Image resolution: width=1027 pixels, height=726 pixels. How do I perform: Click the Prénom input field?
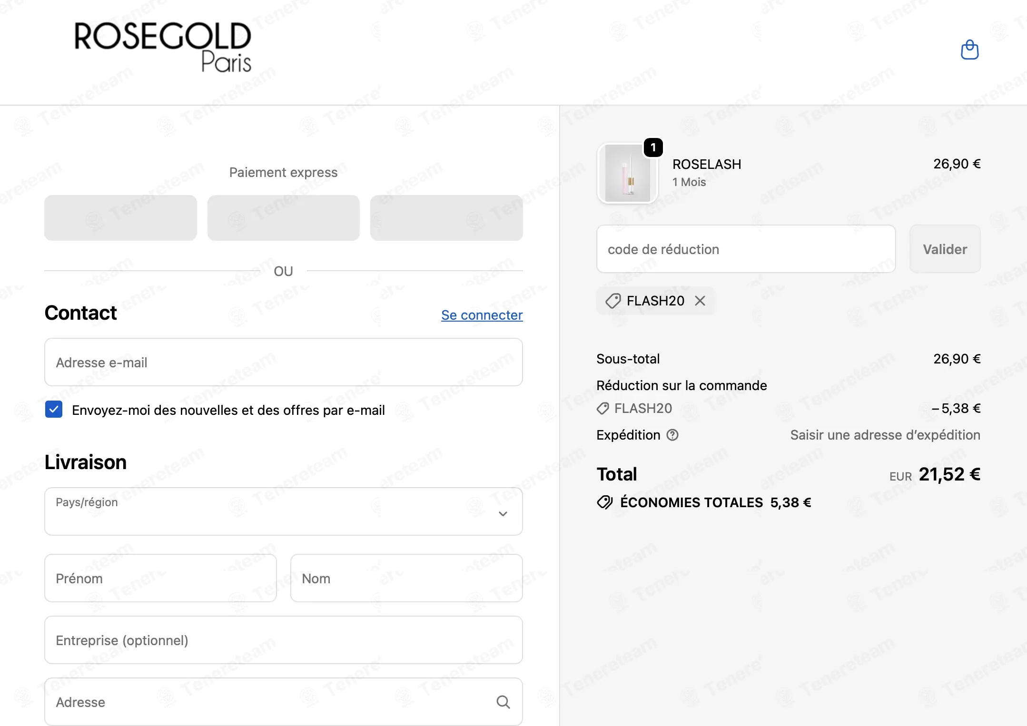160,578
